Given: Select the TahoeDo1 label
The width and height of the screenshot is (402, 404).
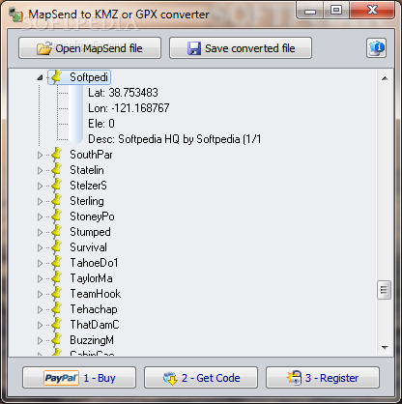Looking at the screenshot, I should (x=94, y=263).
